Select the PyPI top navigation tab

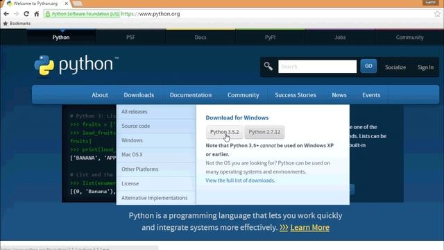[x=270, y=37]
